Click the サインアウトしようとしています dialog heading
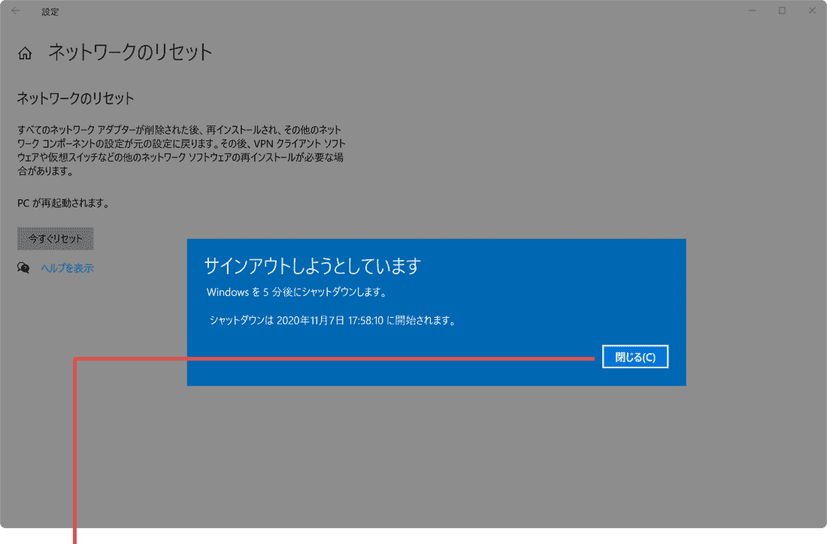 (312, 266)
